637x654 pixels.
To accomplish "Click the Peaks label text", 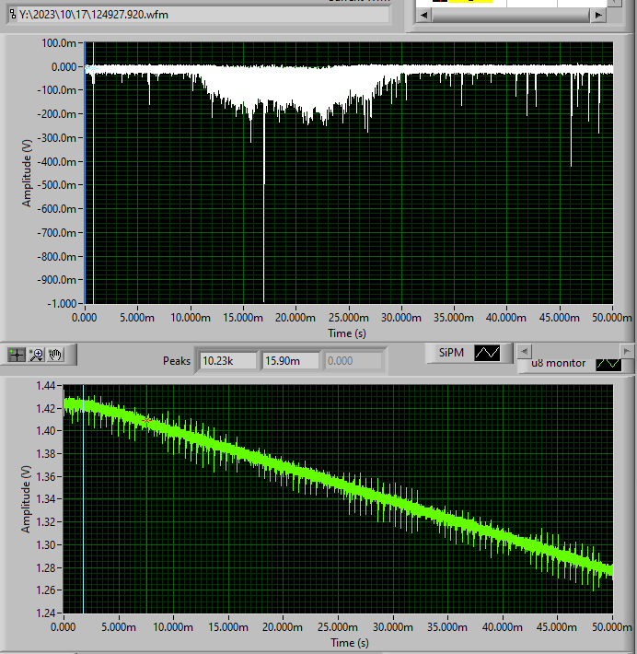I will pos(177,361).
